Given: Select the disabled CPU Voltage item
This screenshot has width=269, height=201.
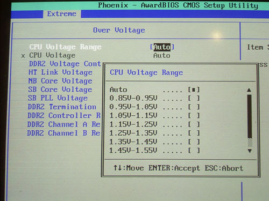Looking at the screenshot, I should point(52,55).
